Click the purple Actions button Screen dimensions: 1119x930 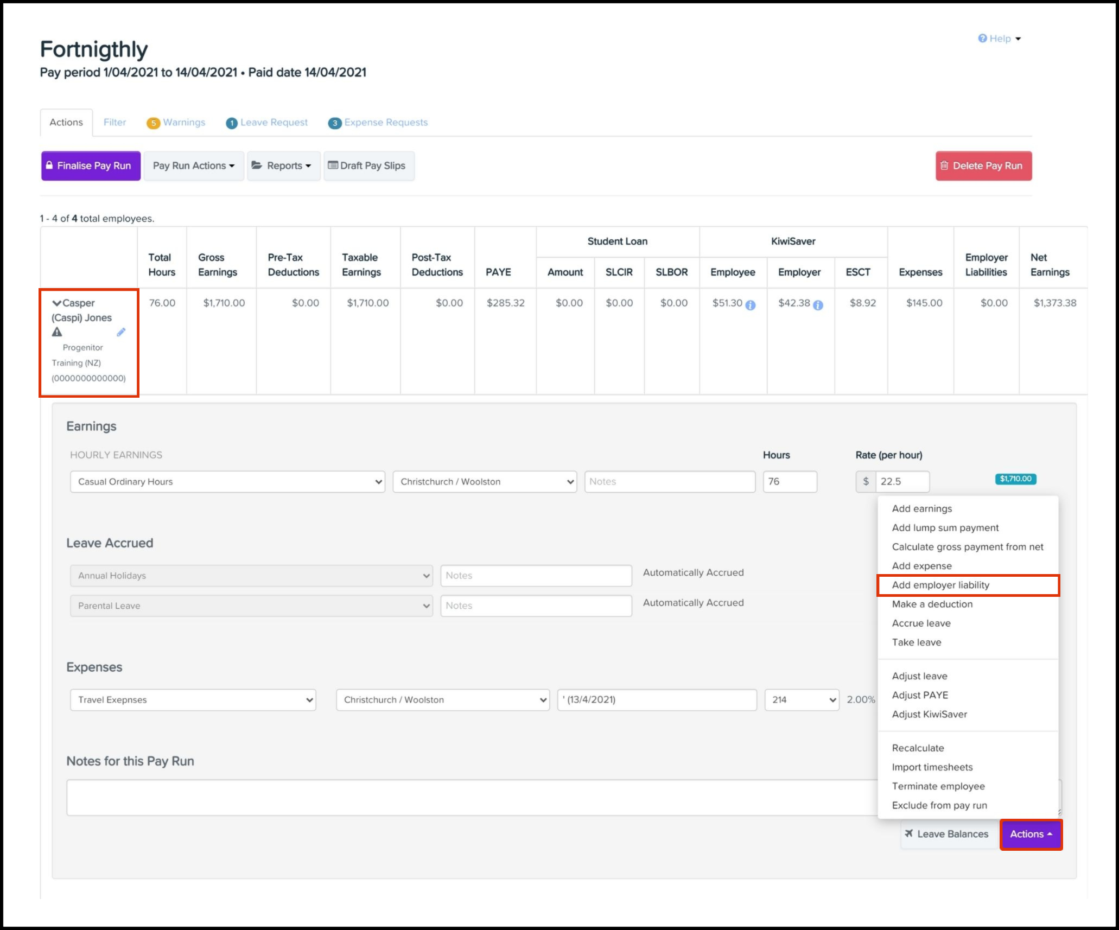(x=1031, y=834)
